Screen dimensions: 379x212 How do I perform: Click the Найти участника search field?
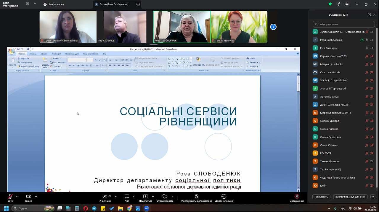pyautogui.click(x=344, y=24)
